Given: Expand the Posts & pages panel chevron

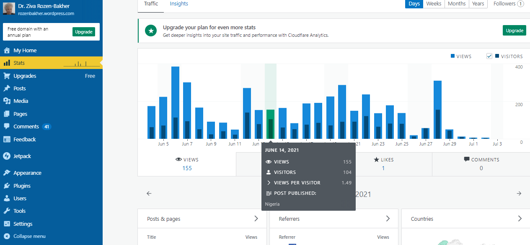Looking at the screenshot, I should coord(256,219).
